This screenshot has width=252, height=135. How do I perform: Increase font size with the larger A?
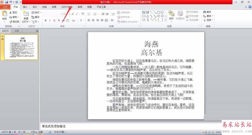pos(73,14)
